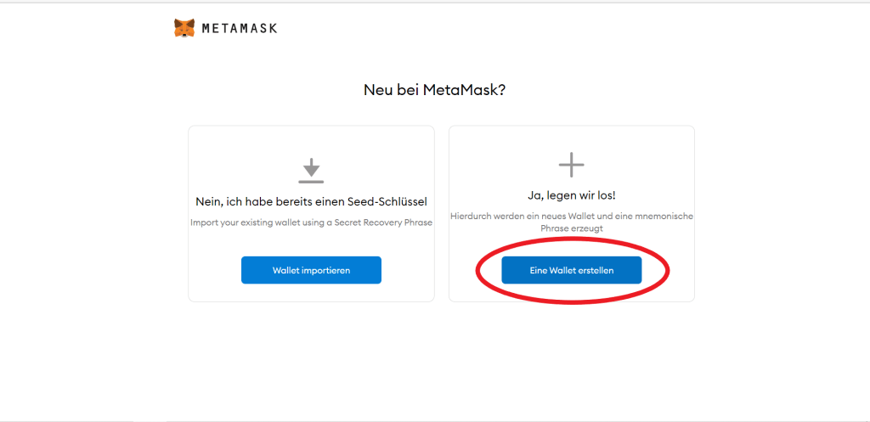Click the MetaMask fox logo

pyautogui.click(x=184, y=28)
